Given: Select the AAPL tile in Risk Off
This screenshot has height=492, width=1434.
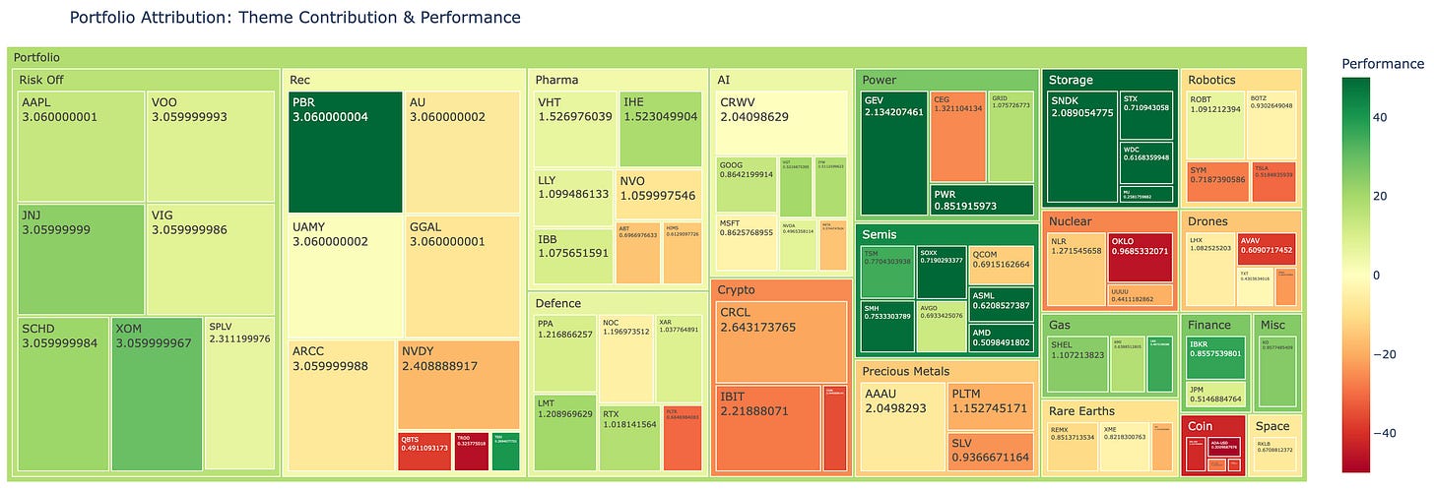Looking at the screenshot, I should pyautogui.click(x=82, y=147).
